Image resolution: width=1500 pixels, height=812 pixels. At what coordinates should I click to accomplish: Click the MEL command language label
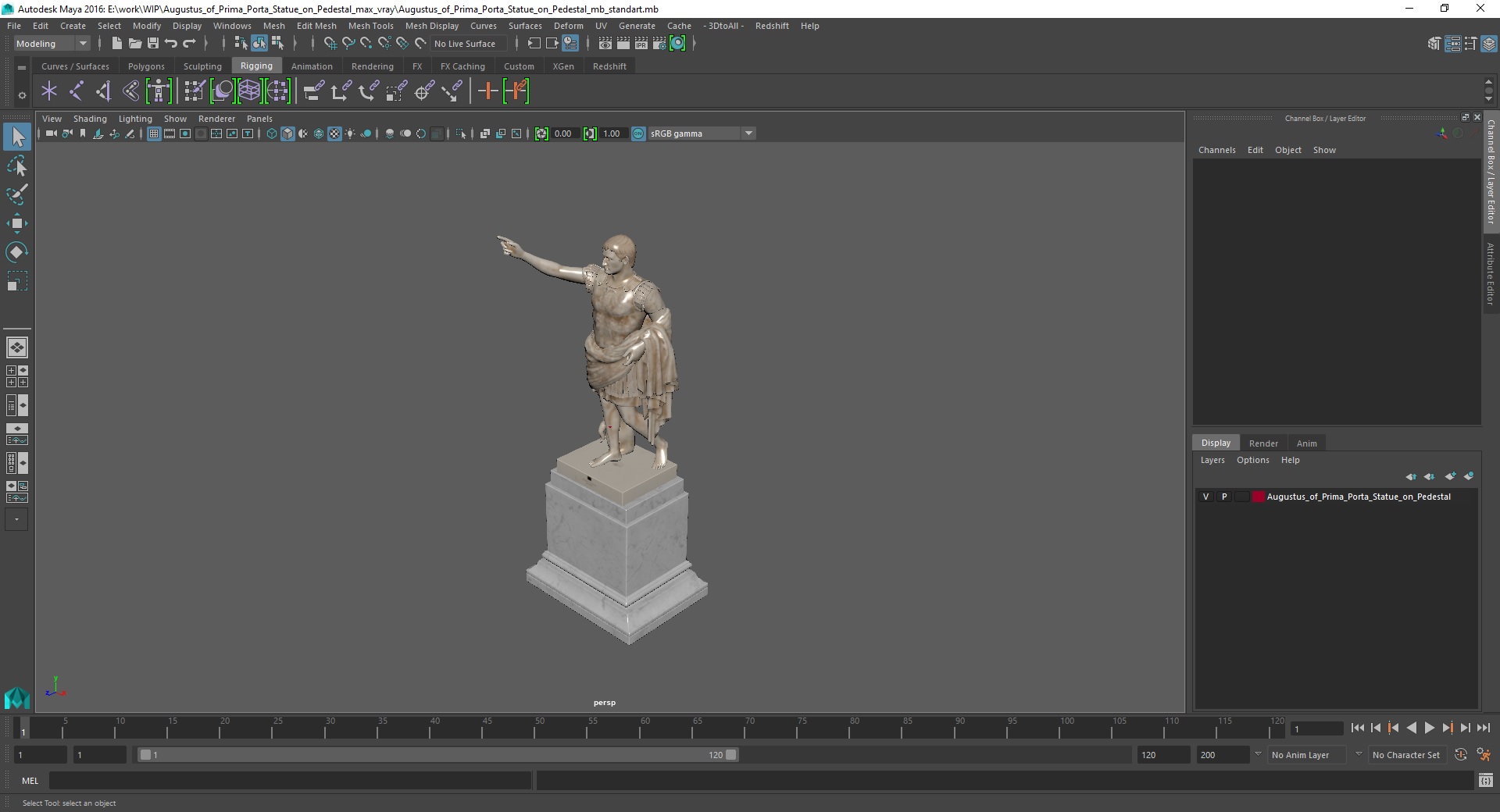click(x=30, y=780)
